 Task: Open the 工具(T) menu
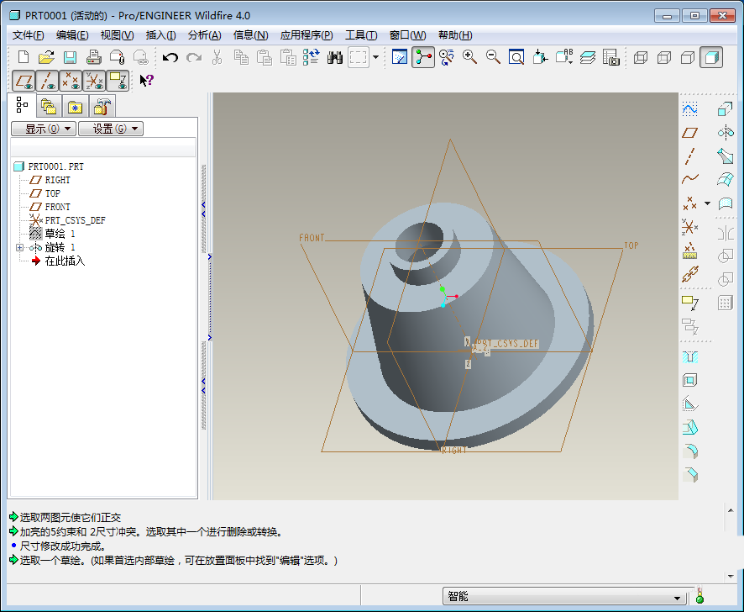(x=361, y=35)
